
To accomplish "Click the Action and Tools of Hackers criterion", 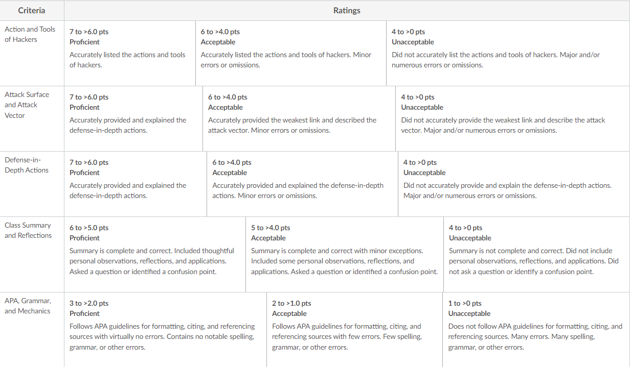I will 30,34.
